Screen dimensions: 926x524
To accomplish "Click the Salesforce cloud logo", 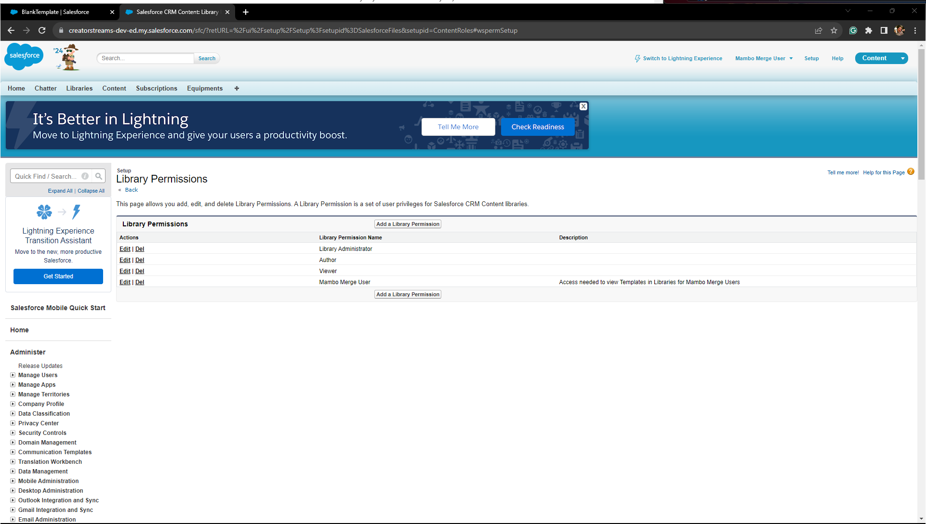I will click(x=24, y=56).
